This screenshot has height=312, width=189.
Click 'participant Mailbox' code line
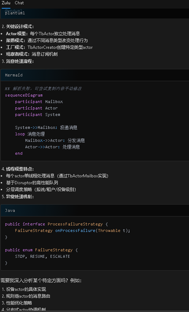(x=39, y=102)
